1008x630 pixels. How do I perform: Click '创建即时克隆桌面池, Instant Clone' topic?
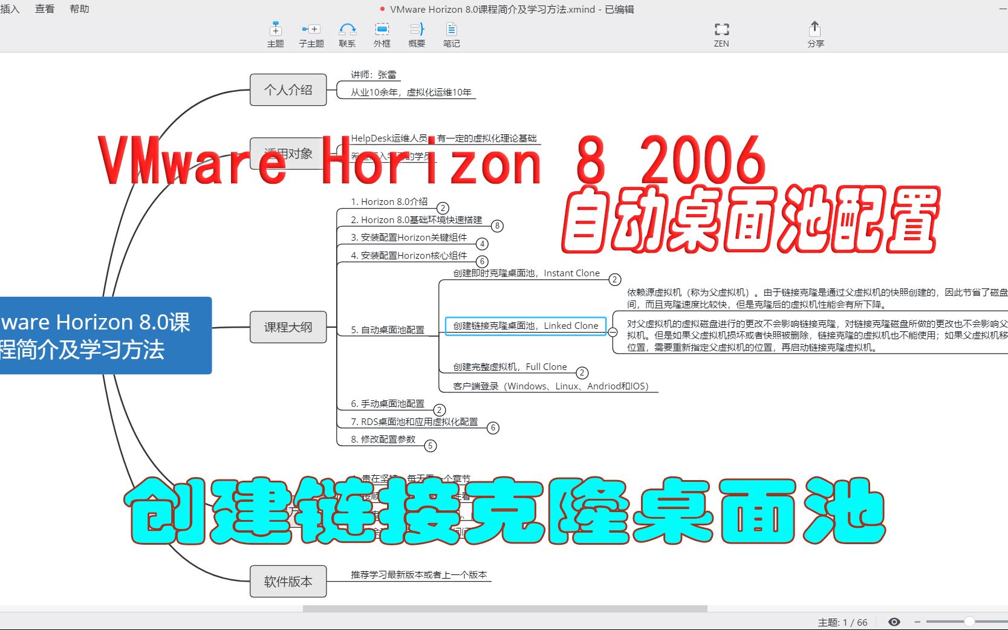coord(527,273)
